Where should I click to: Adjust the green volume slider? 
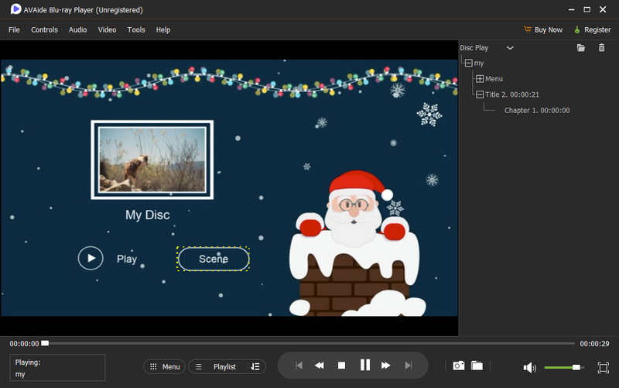[576, 367]
